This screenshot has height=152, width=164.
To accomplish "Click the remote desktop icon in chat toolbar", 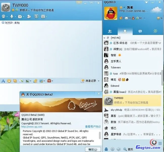I will pos(36,16).
